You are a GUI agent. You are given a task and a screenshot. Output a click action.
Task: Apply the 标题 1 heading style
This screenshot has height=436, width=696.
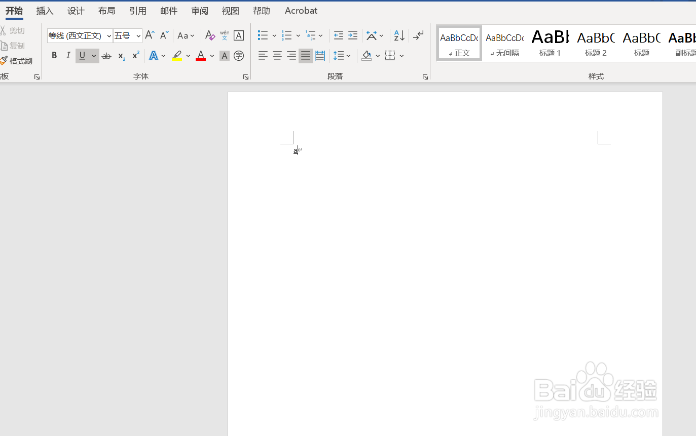(x=550, y=44)
